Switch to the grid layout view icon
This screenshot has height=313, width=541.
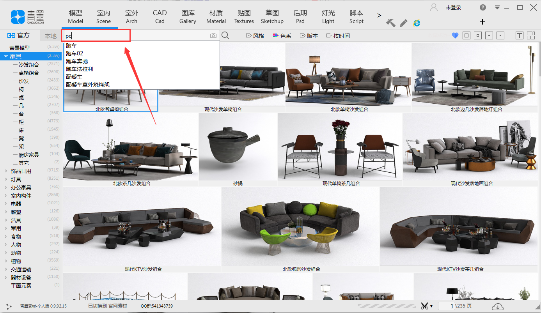click(x=531, y=36)
